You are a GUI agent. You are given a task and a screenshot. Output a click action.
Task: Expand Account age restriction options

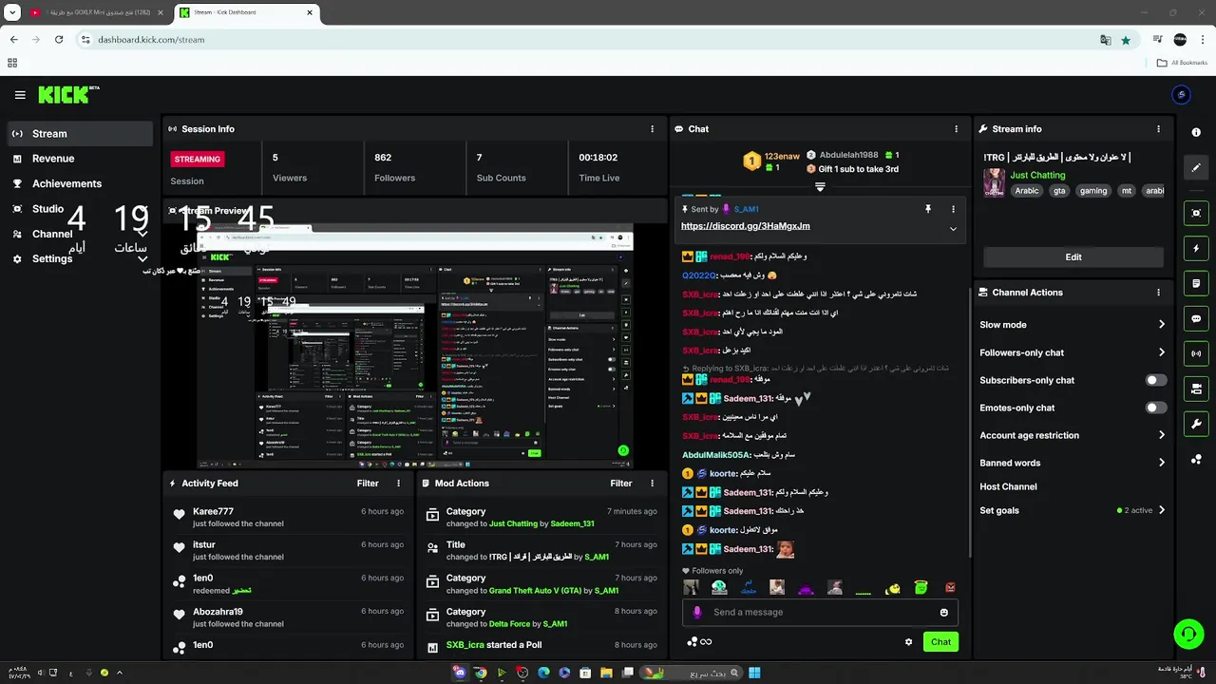tap(1161, 435)
